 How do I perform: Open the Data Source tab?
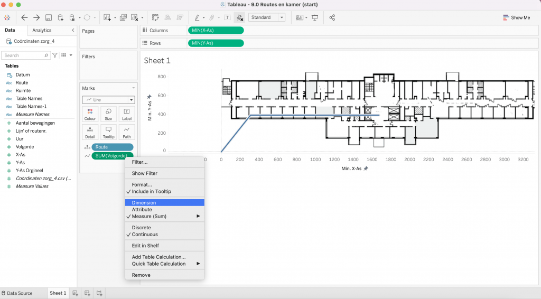(x=20, y=293)
